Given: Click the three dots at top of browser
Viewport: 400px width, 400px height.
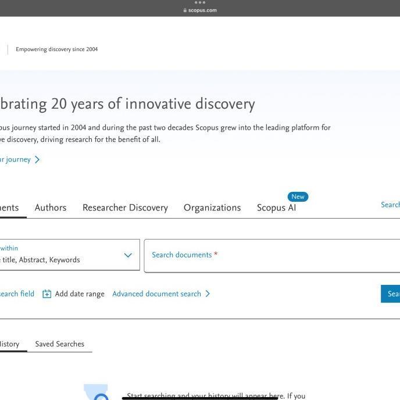Looking at the screenshot, I should click(x=200, y=2).
